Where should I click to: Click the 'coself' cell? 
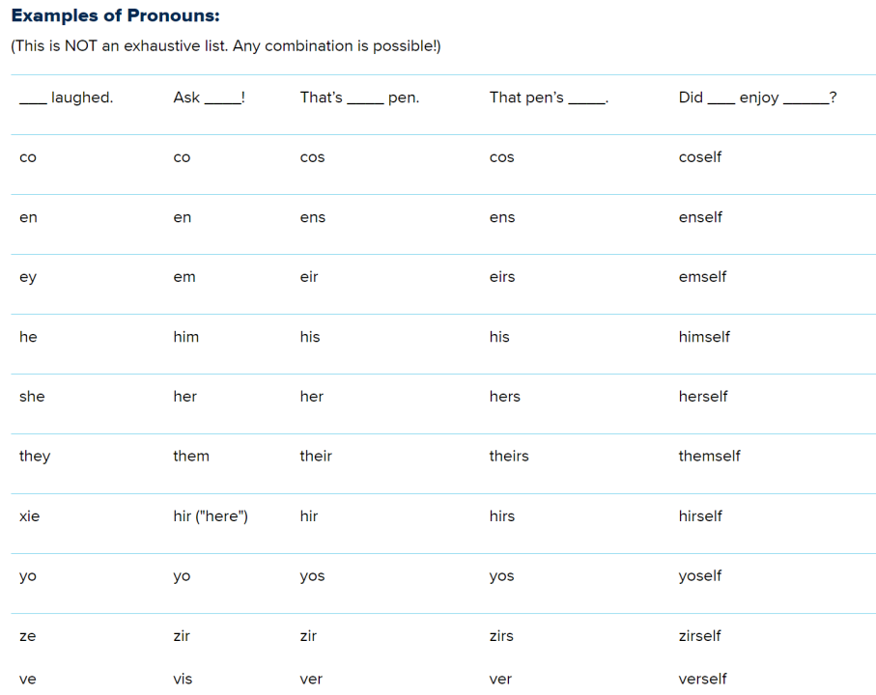click(700, 157)
